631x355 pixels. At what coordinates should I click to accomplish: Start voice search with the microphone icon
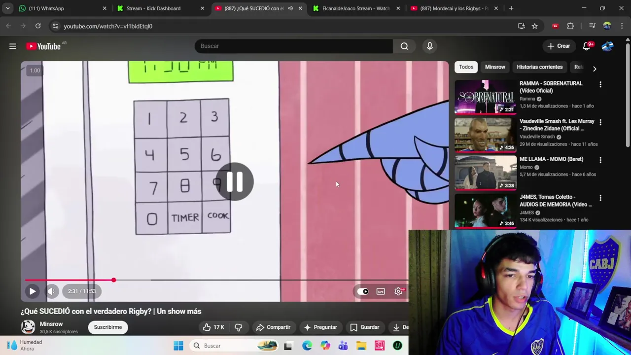(430, 46)
